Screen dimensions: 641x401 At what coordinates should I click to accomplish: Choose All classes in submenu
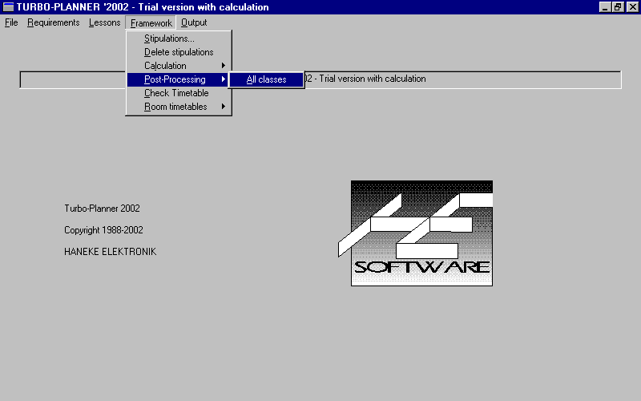(266, 79)
